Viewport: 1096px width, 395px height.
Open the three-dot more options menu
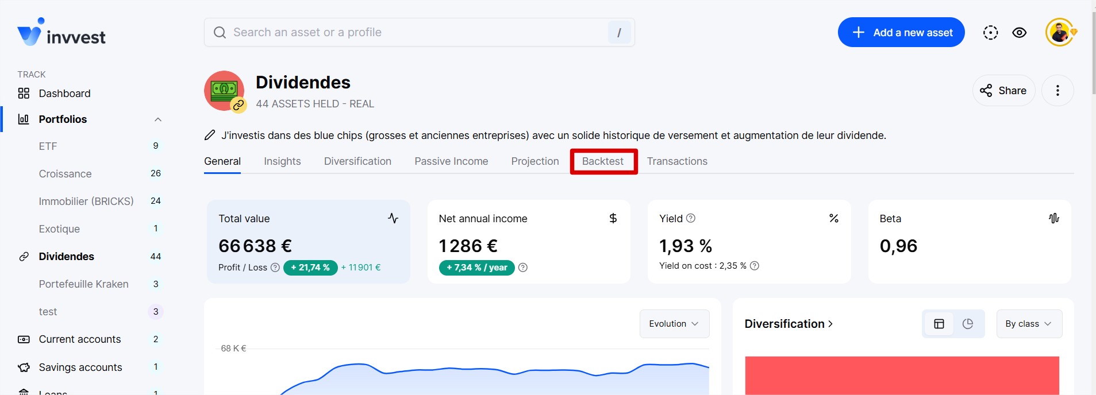coord(1057,90)
